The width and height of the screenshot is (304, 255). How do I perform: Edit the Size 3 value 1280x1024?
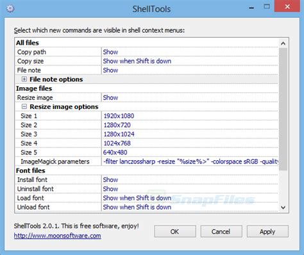(x=190, y=134)
